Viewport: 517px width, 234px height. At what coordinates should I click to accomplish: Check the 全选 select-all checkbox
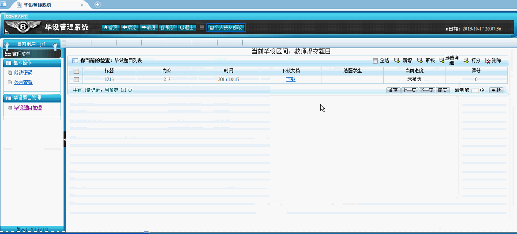(375, 61)
